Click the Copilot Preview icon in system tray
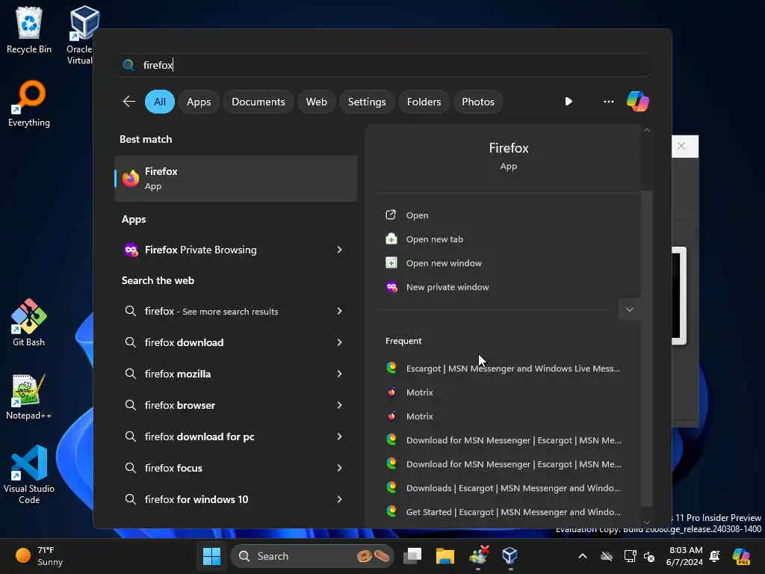 coord(741,556)
